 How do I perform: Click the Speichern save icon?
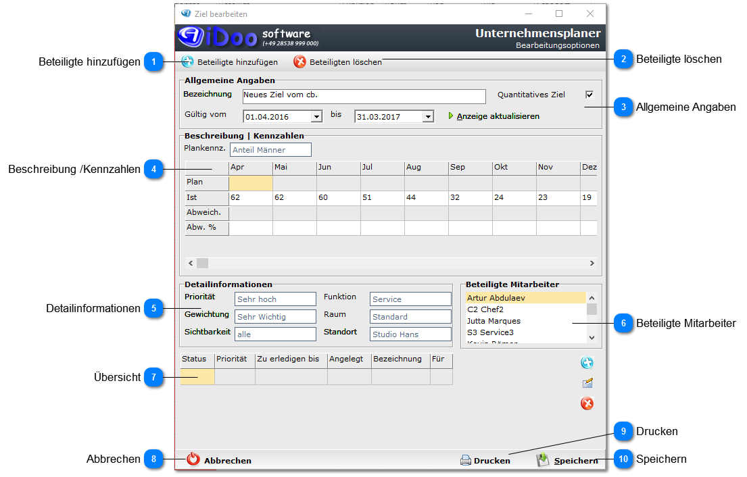click(543, 460)
